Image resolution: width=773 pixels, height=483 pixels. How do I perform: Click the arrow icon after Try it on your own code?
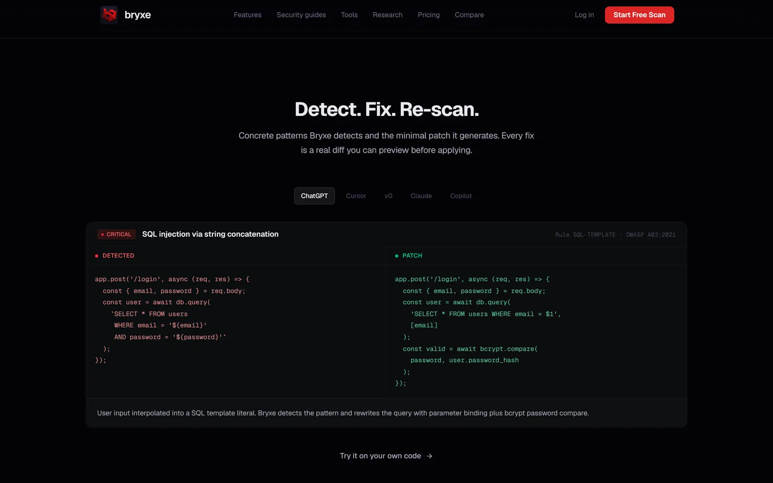click(429, 456)
